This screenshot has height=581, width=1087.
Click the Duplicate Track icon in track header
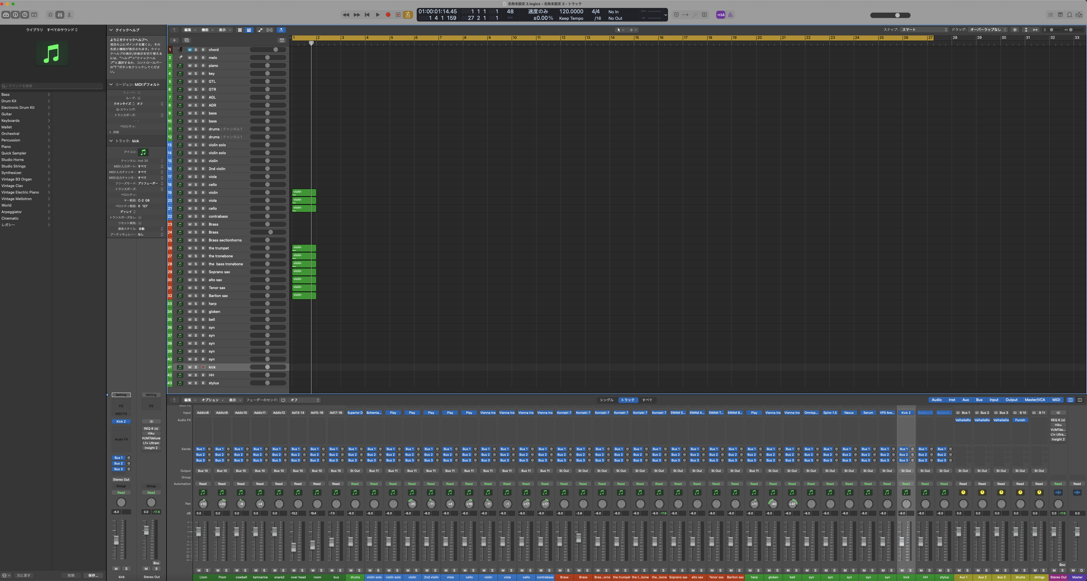tap(187, 41)
